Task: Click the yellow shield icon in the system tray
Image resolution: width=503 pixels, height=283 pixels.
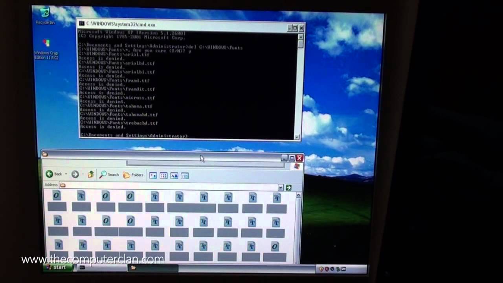Action: [x=321, y=269]
